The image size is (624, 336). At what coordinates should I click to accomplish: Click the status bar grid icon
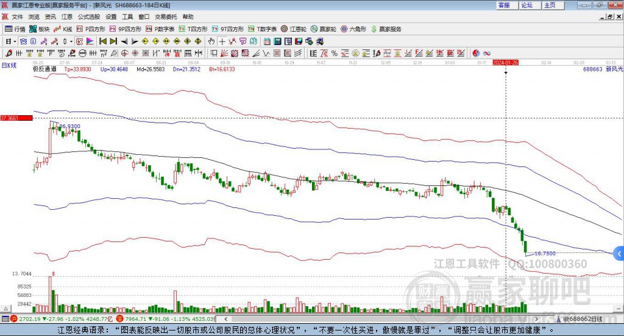5,319
